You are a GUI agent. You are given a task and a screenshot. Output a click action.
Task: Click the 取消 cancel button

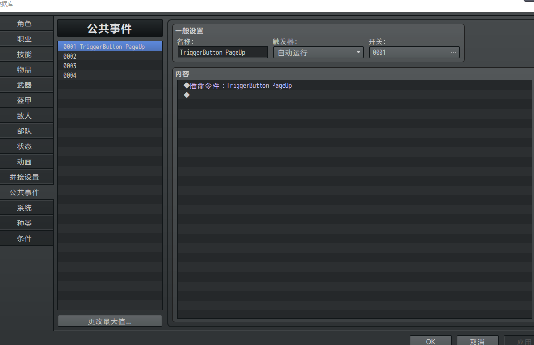click(x=477, y=341)
